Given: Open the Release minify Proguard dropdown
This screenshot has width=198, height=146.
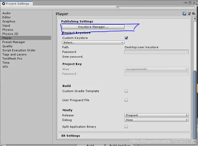Looking at the screenshot, I should click(156, 115).
